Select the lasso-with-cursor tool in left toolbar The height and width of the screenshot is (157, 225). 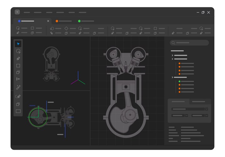tap(18, 51)
